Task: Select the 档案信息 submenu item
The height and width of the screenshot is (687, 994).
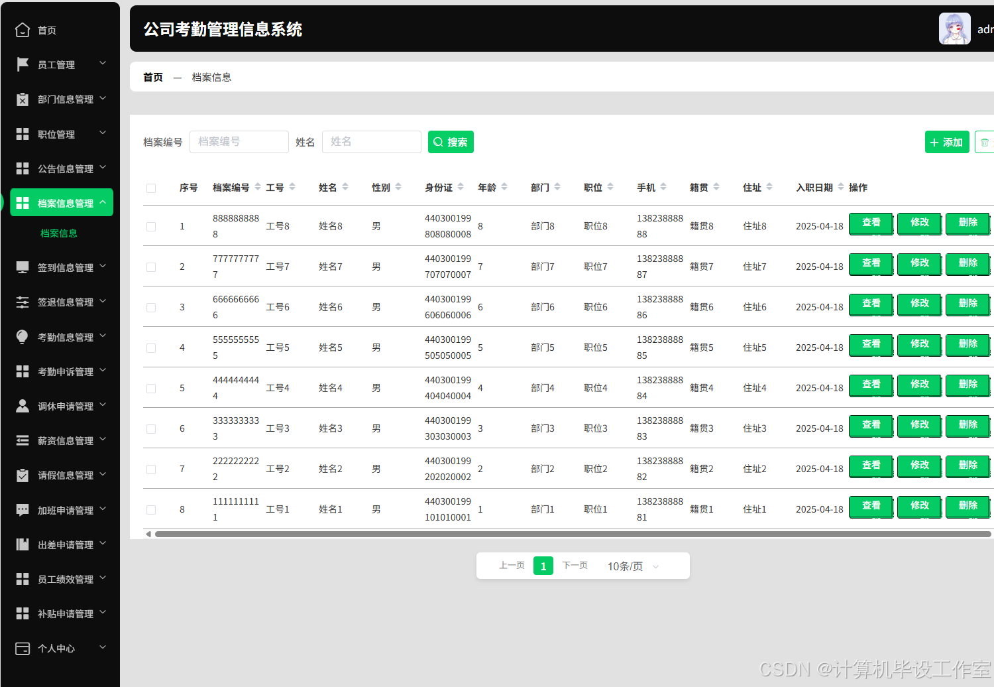Action: [59, 233]
